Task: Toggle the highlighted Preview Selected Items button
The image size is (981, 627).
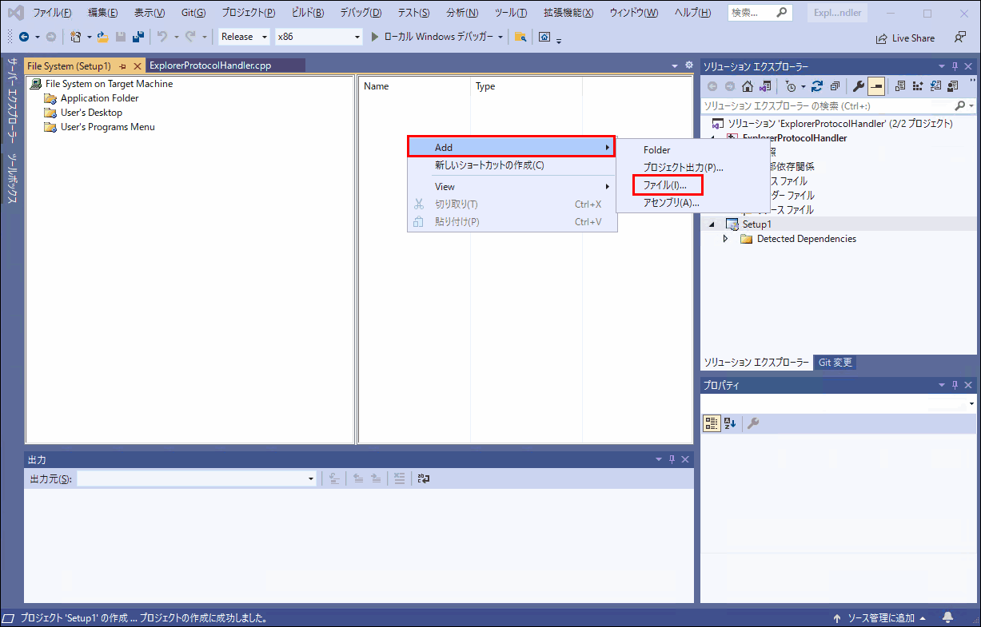Action: (876, 86)
